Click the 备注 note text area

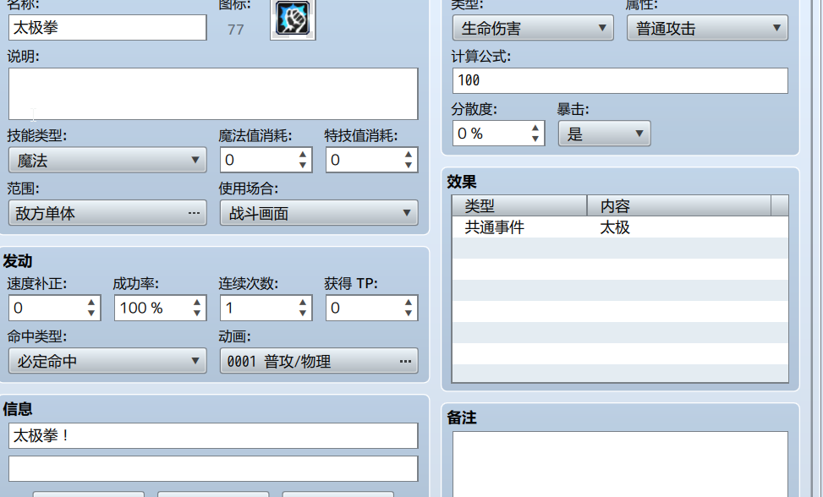coord(620,464)
